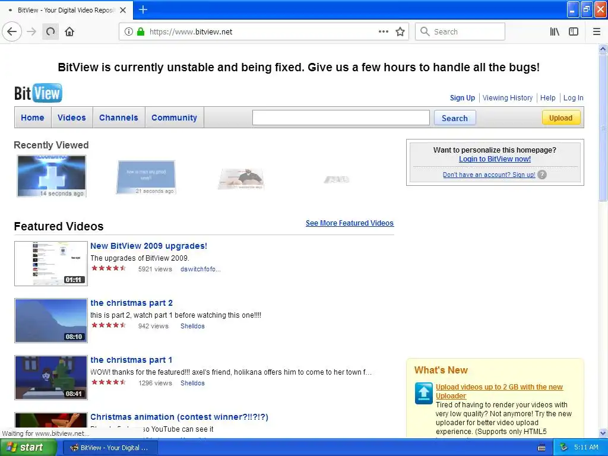Click the Sign Up link
The image size is (608, 456).
462,98
